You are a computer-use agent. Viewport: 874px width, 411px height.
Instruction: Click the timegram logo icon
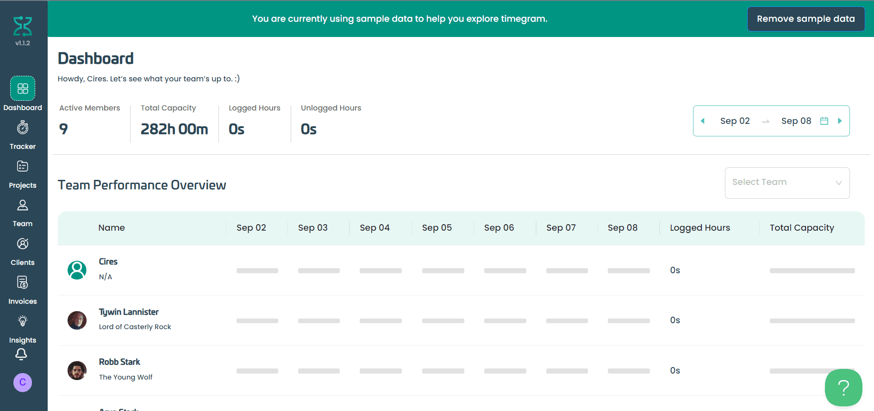(23, 26)
